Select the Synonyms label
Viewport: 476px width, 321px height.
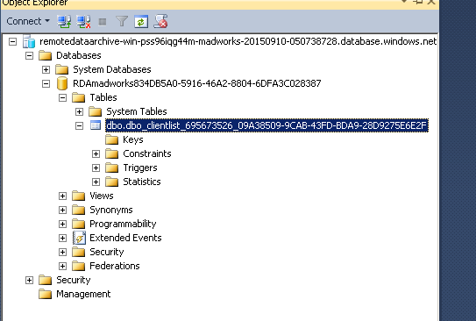coord(111,210)
